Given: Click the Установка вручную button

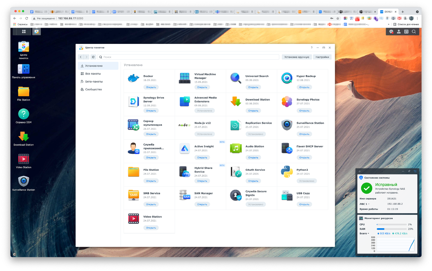Looking at the screenshot, I should coord(297,57).
